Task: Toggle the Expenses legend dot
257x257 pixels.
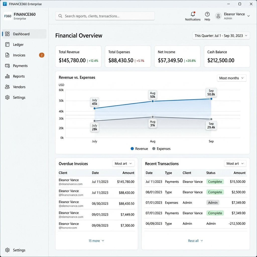Action: click(154, 149)
